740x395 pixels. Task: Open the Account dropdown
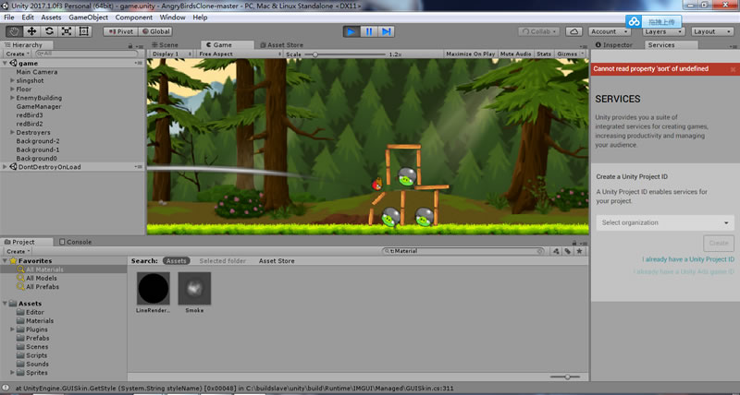point(610,31)
